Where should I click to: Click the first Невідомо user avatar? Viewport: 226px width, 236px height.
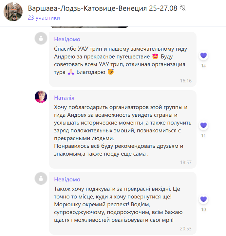[41, 38]
